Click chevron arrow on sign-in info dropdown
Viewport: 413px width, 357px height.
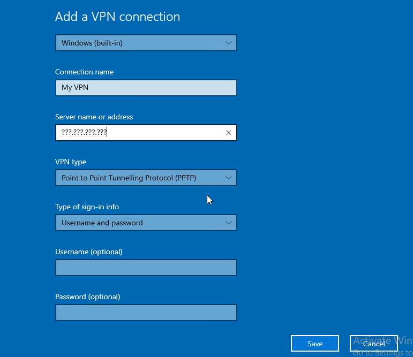coord(229,223)
